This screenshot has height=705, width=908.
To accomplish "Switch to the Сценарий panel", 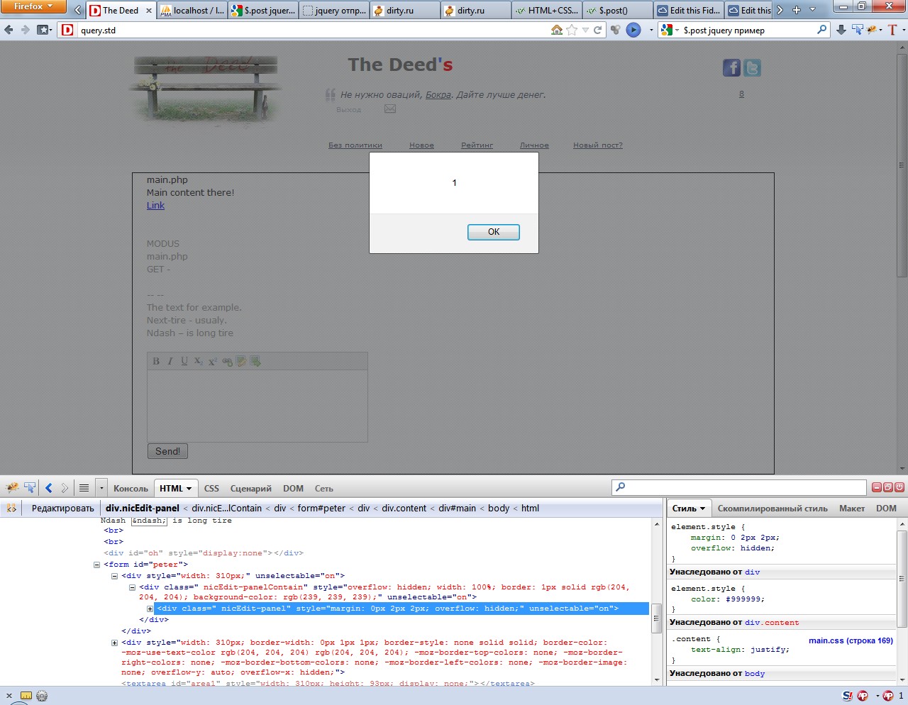I will 251,488.
